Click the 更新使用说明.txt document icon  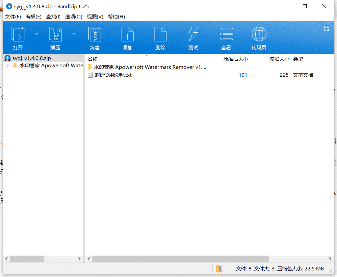click(x=90, y=75)
